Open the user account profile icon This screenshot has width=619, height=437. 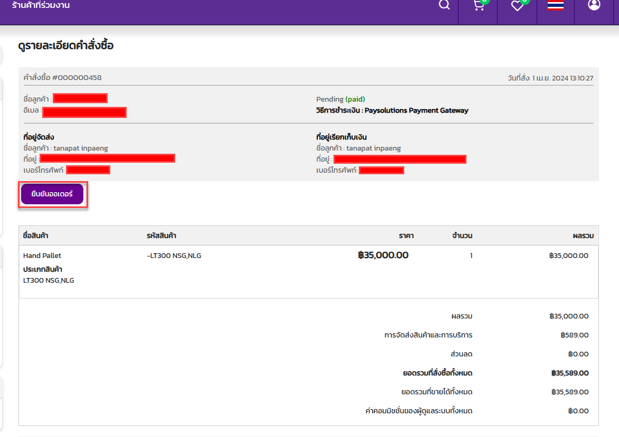point(594,5)
